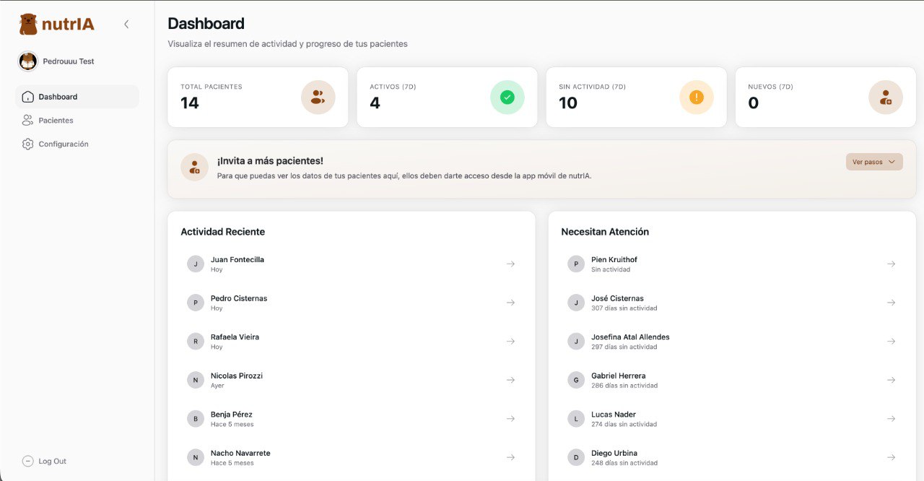Image resolution: width=924 pixels, height=481 pixels.
Task: Select José Cisternas needing attention
Action: tap(617, 299)
